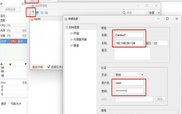Click the collapse-all minus icon in manager toolbar
The image size is (182, 114).
pyautogui.click(x=42, y=13)
